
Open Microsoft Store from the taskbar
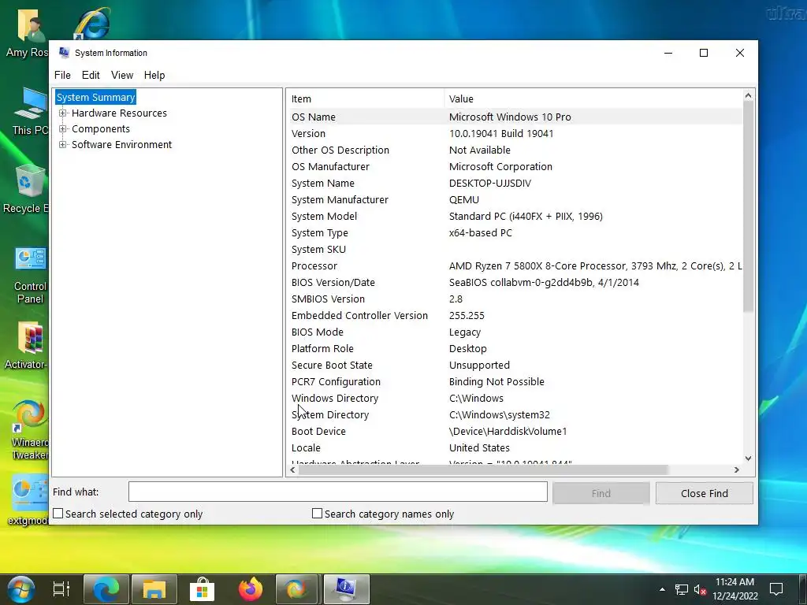(x=202, y=589)
